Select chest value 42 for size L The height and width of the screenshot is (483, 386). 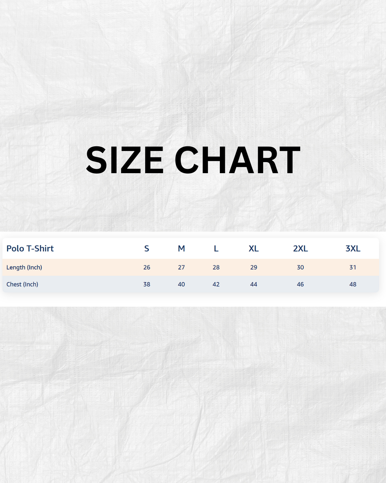click(x=216, y=284)
